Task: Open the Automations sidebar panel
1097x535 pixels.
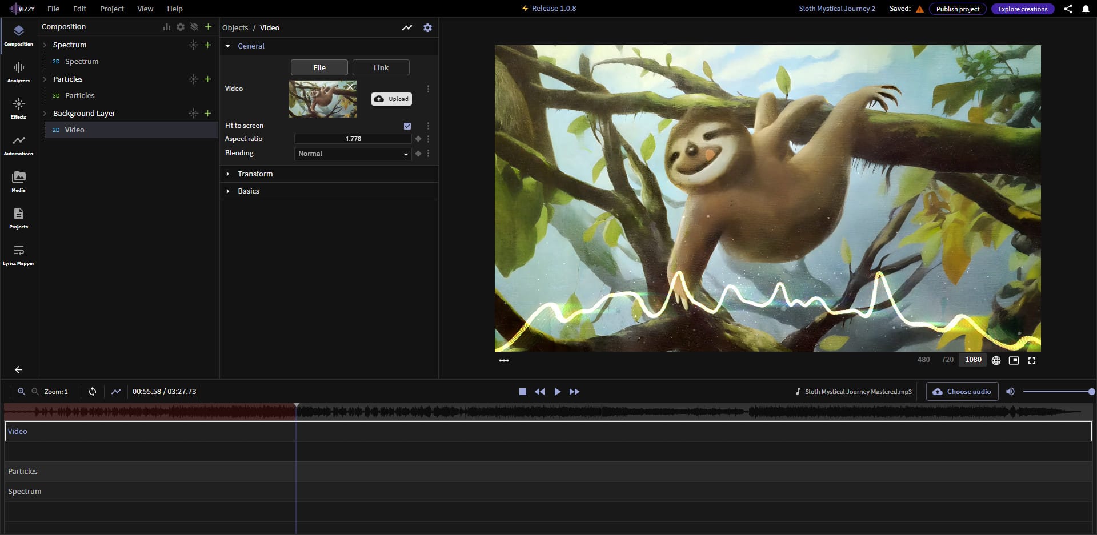Action: tap(18, 144)
